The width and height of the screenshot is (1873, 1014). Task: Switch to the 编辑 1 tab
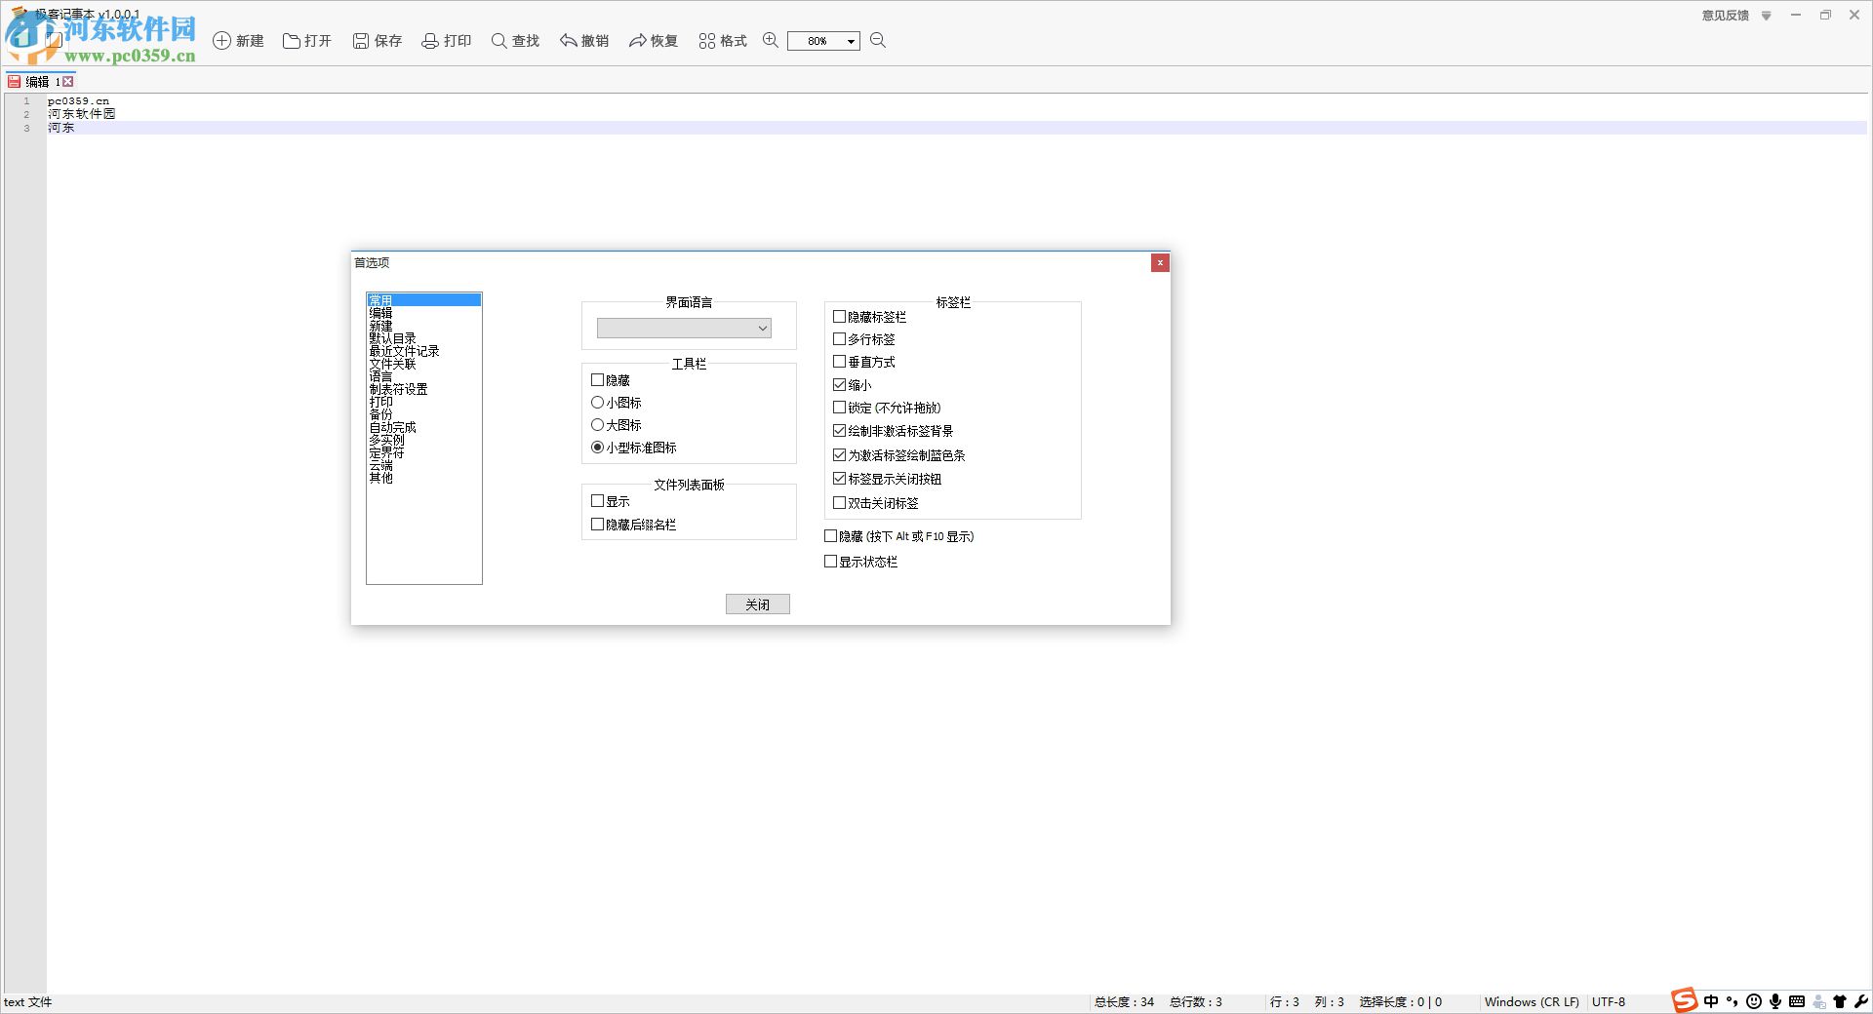pyautogui.click(x=39, y=81)
